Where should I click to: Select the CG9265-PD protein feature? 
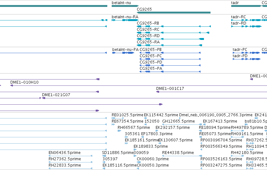(x=170, y=65)
